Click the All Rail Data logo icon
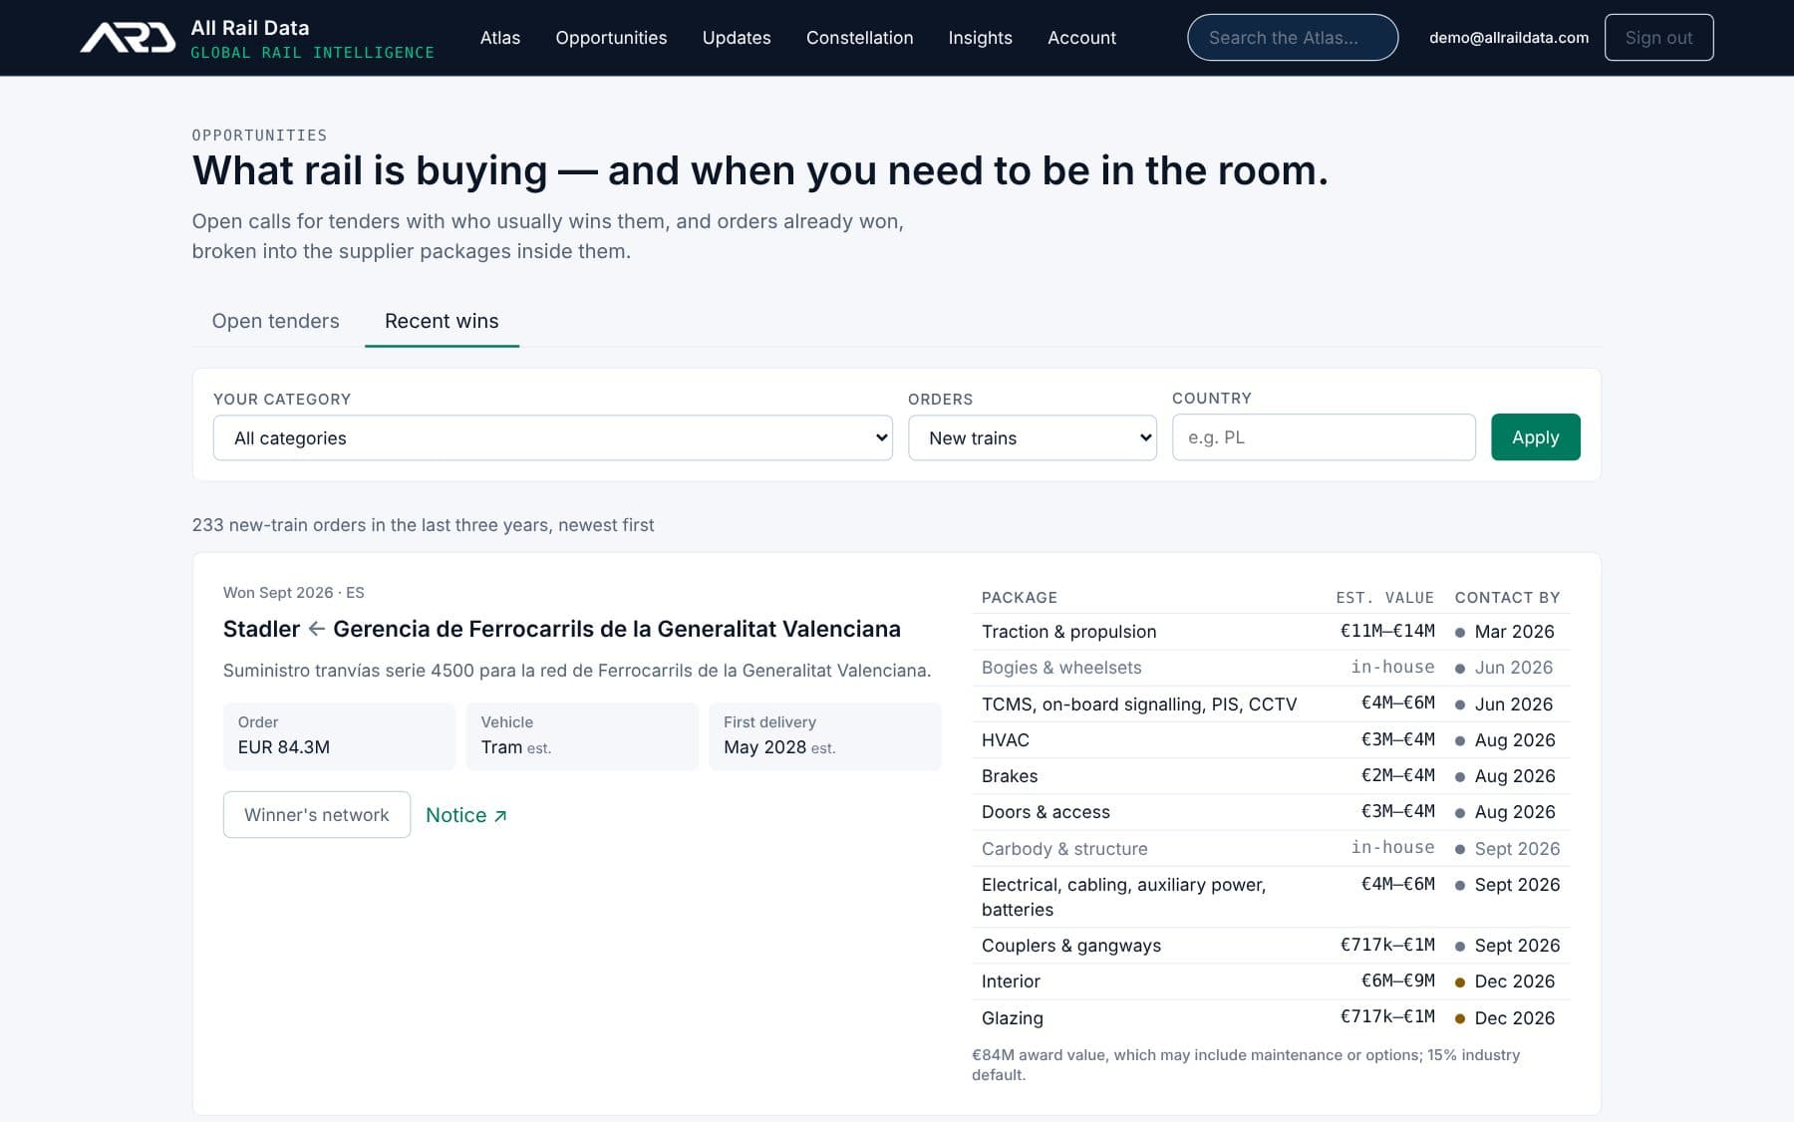The width and height of the screenshot is (1794, 1122). pos(128,38)
